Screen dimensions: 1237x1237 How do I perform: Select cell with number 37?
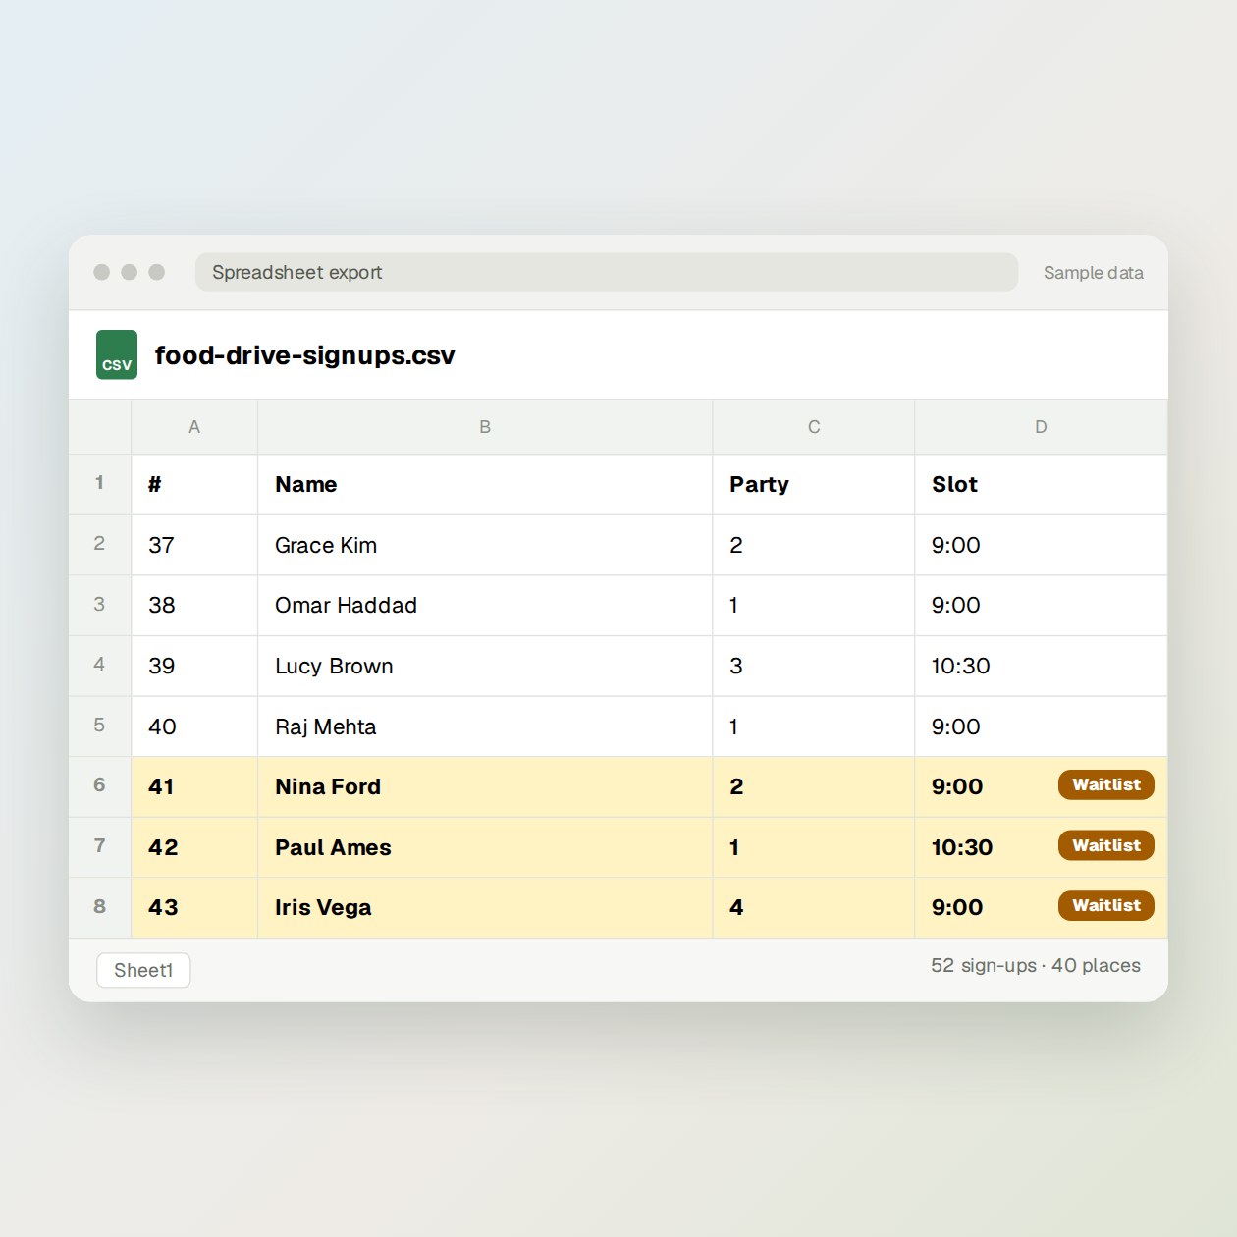(x=194, y=545)
